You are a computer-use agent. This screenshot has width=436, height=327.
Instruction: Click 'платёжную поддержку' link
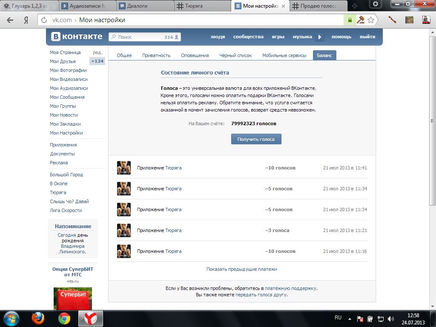[290, 288]
